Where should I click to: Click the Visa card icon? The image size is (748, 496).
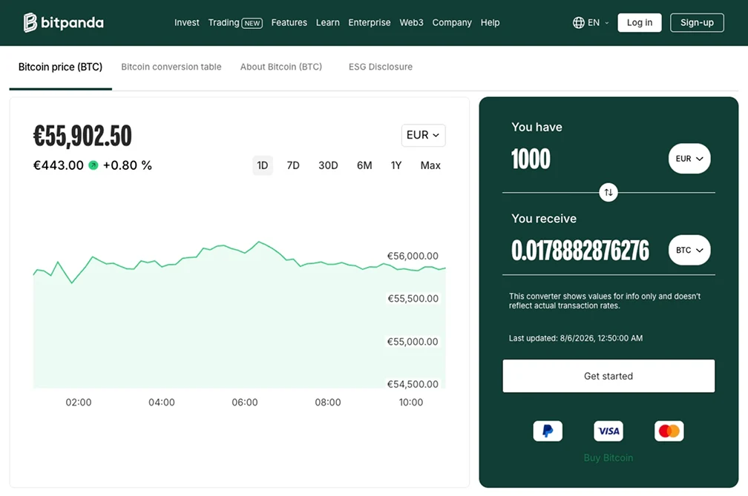pyautogui.click(x=608, y=431)
